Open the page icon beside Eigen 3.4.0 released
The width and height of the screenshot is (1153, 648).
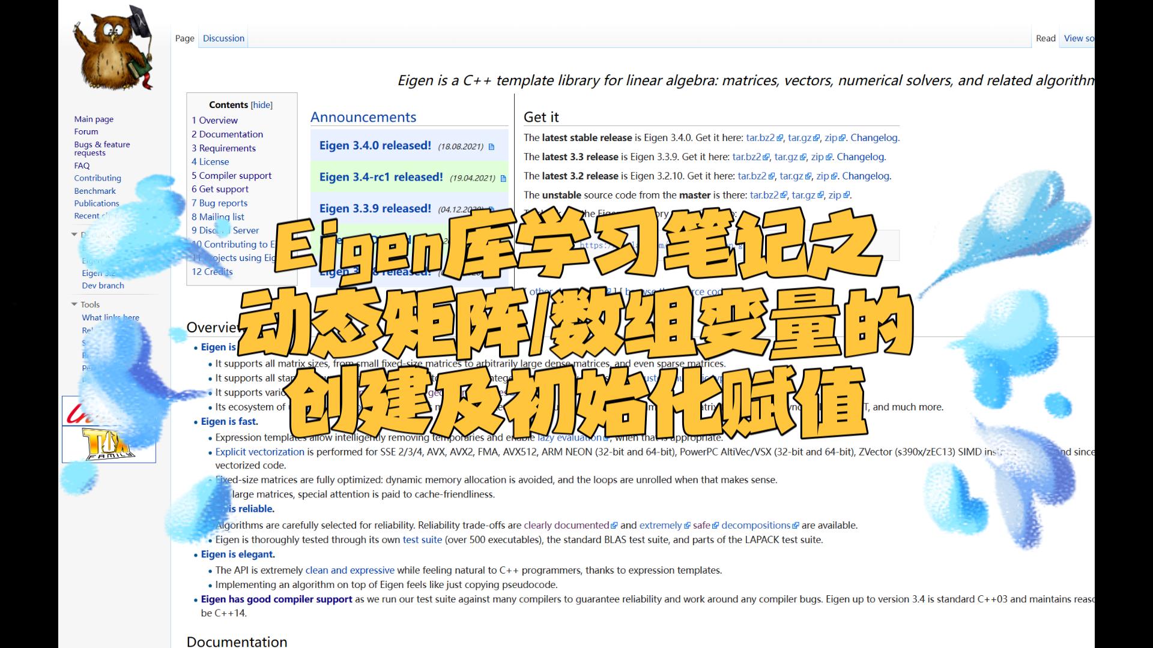[492, 147]
